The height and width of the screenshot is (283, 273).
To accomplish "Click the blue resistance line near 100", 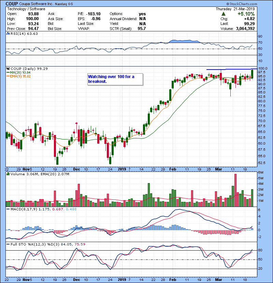I will tap(232, 69).
